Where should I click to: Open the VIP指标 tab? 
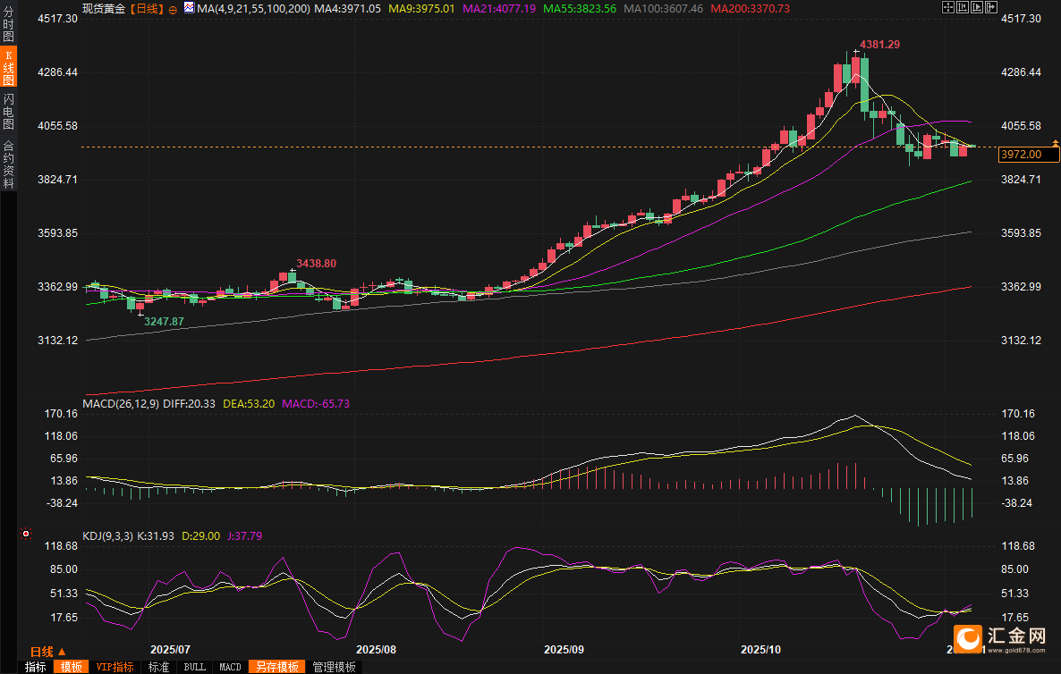[115, 667]
